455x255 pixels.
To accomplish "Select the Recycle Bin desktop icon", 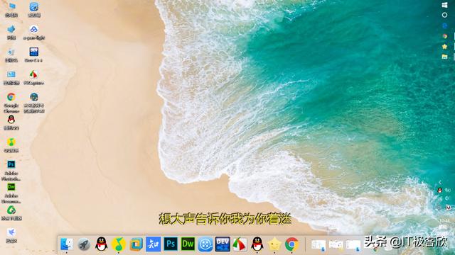I will point(11,55).
